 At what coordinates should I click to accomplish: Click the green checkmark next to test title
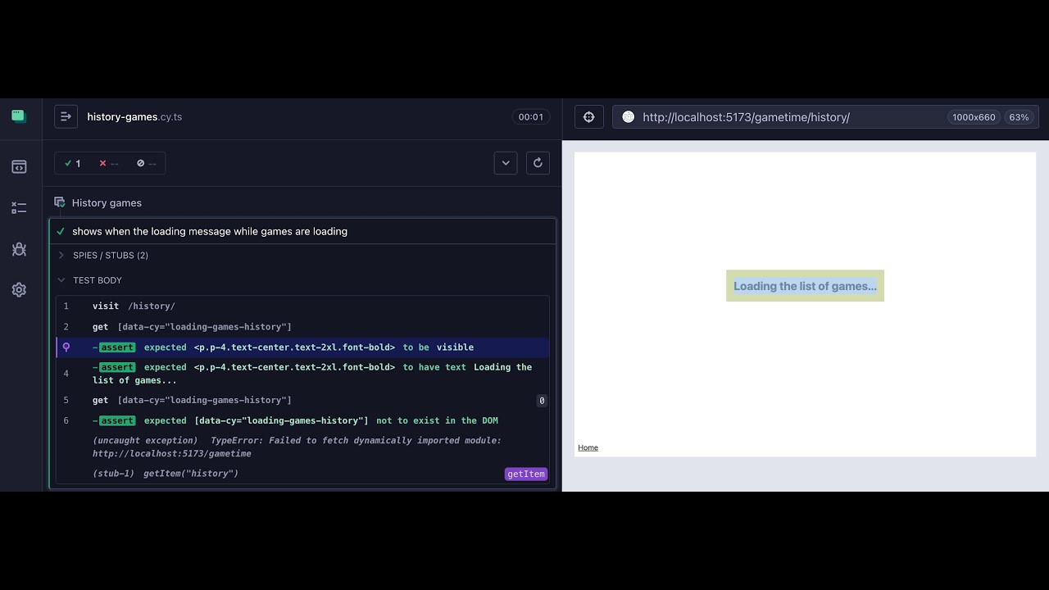pos(61,232)
